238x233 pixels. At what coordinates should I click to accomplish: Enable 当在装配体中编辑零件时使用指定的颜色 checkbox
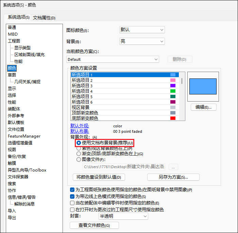(x=72, y=203)
